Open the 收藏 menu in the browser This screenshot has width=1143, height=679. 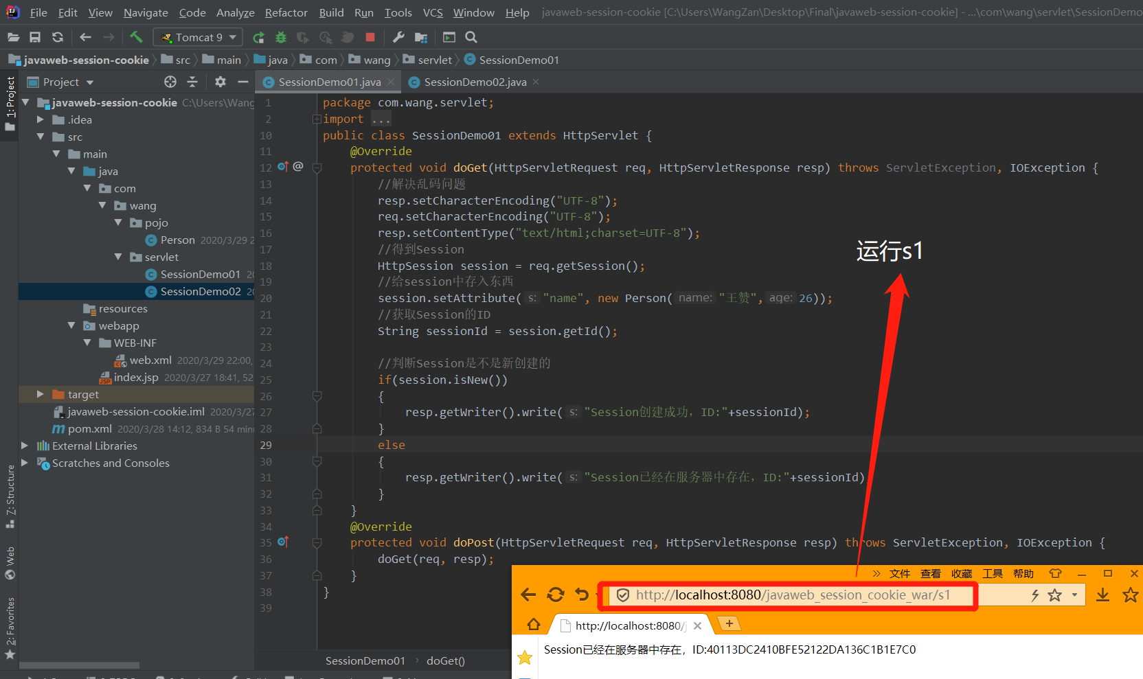point(962,573)
